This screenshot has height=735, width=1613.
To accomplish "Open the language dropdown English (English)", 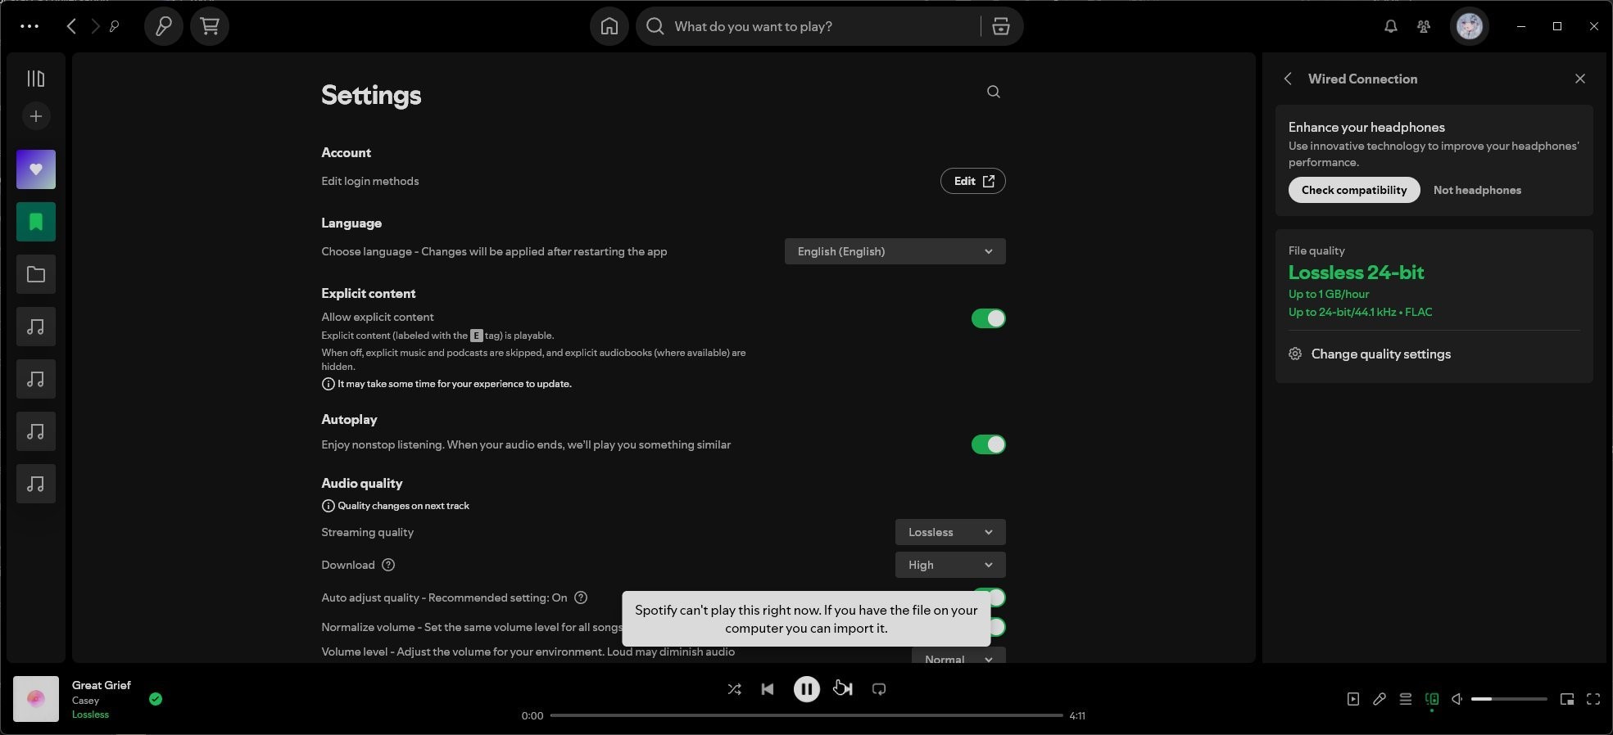I will pyautogui.click(x=895, y=251).
